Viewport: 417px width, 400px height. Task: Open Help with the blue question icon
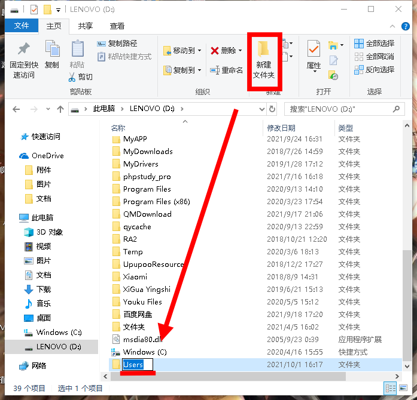405,26
